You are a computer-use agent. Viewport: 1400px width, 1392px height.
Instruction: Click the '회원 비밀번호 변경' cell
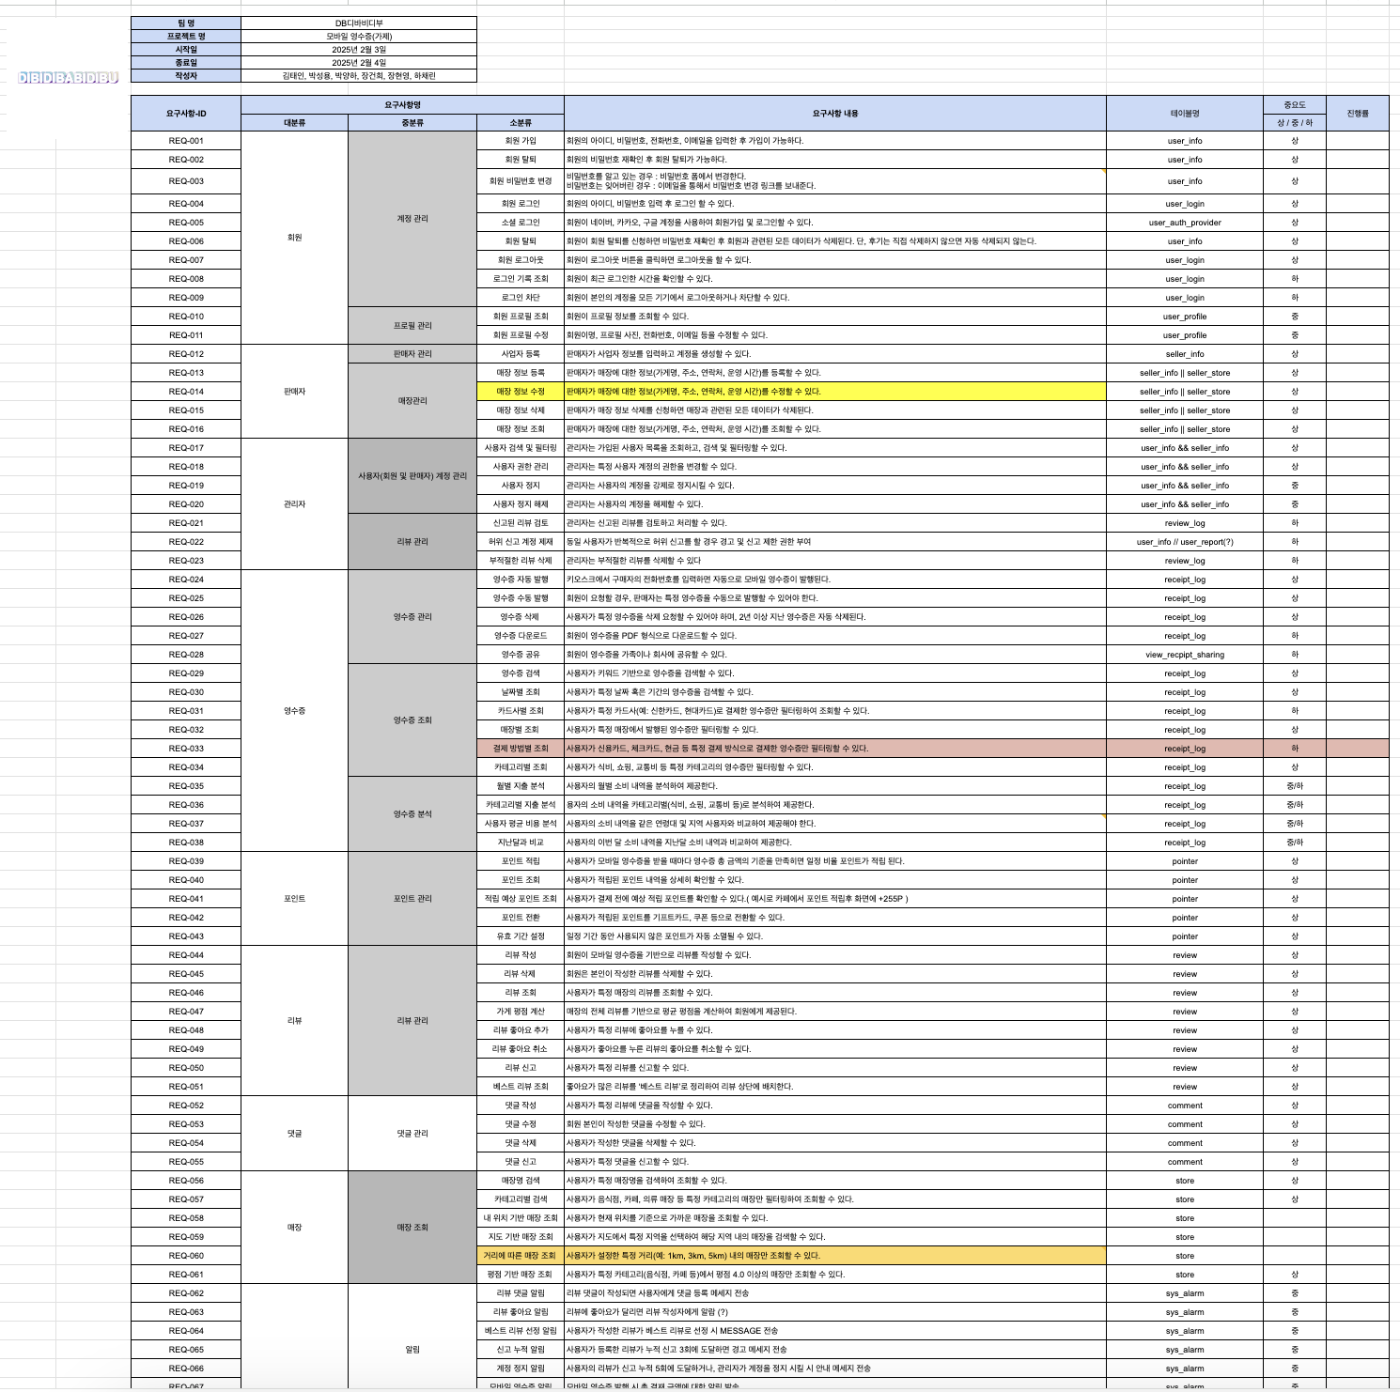(x=521, y=181)
